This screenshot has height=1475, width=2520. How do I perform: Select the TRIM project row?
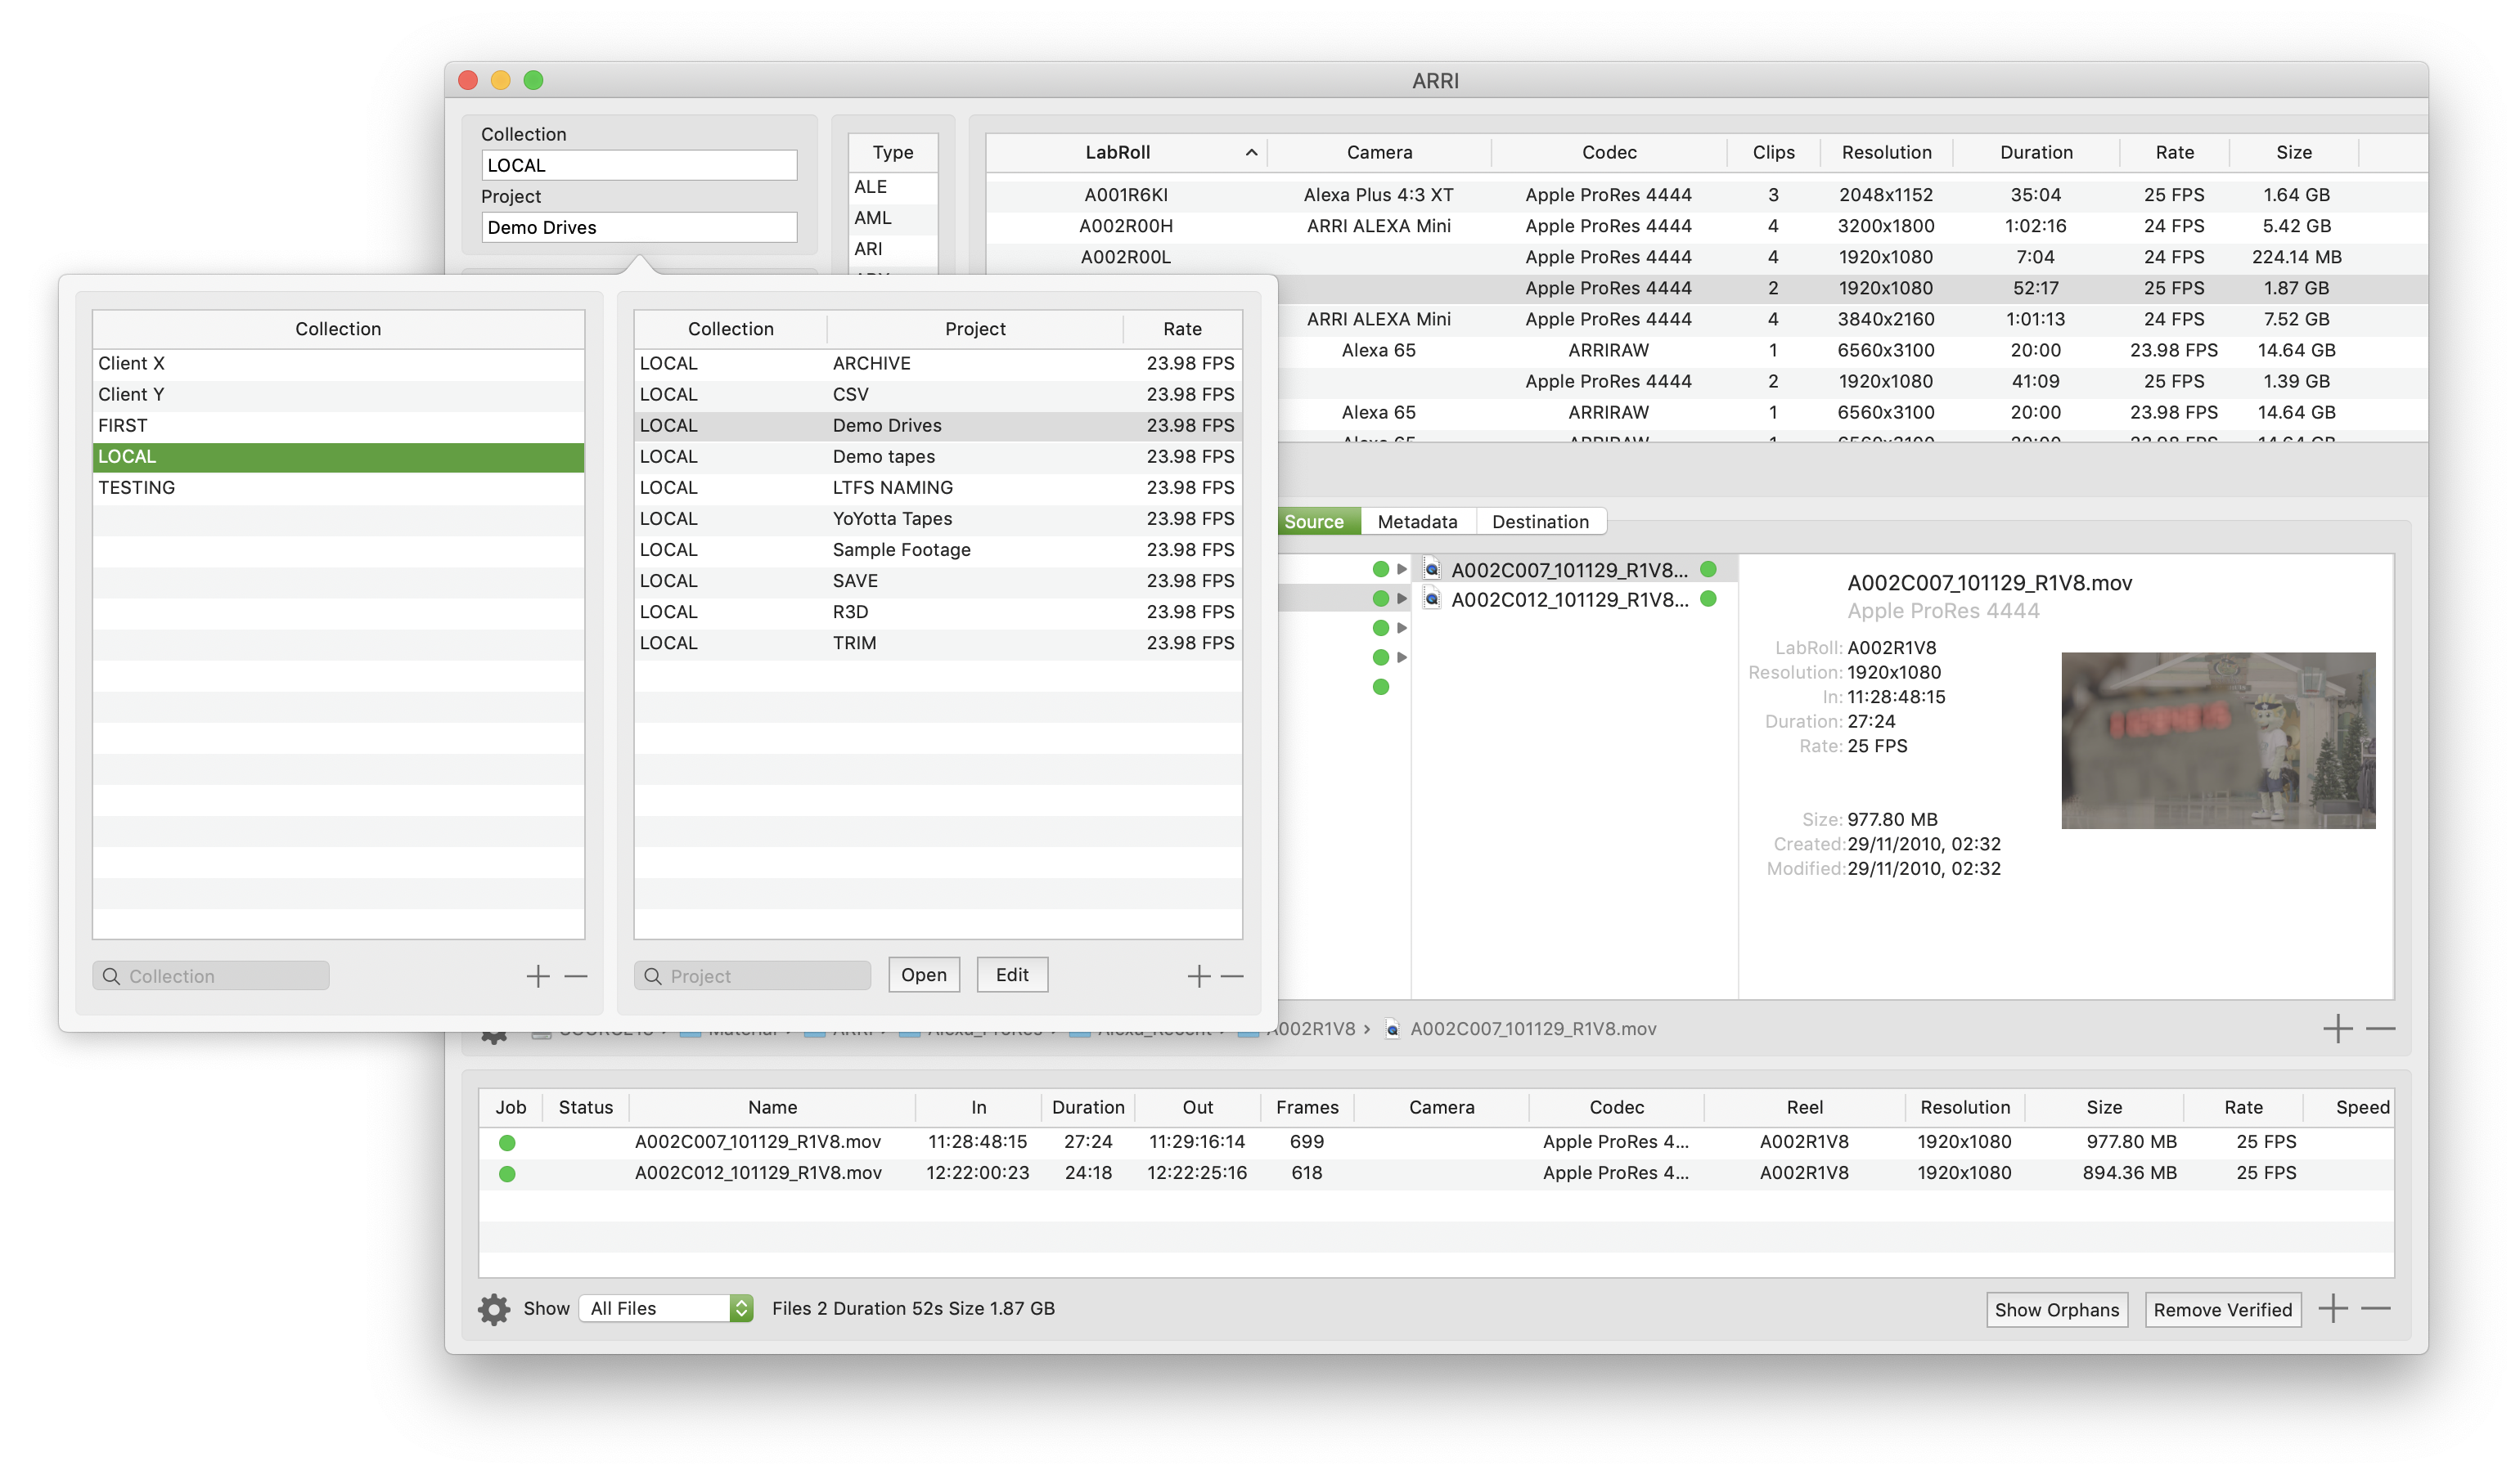938,643
